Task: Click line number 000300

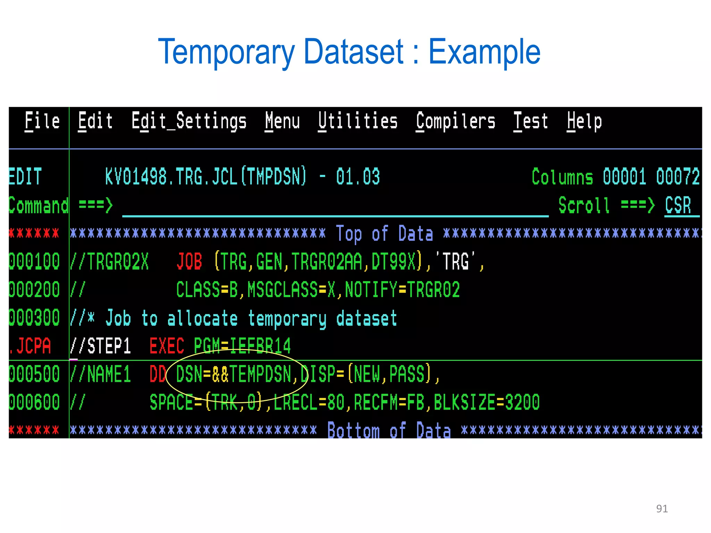Action: tap(34, 318)
